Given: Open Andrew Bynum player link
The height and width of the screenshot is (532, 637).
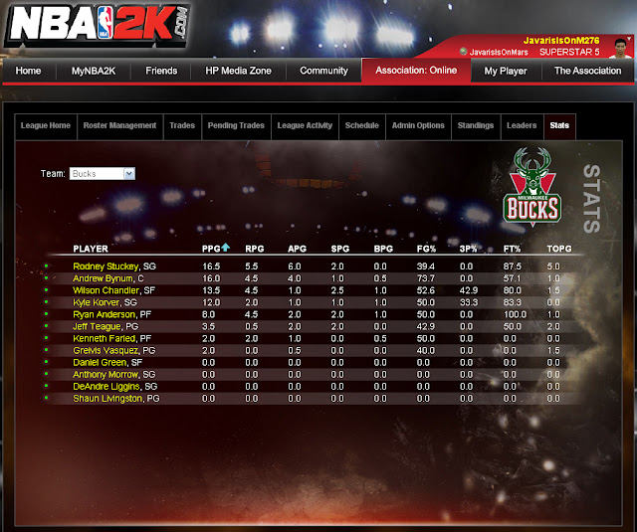Looking at the screenshot, I should pos(103,278).
